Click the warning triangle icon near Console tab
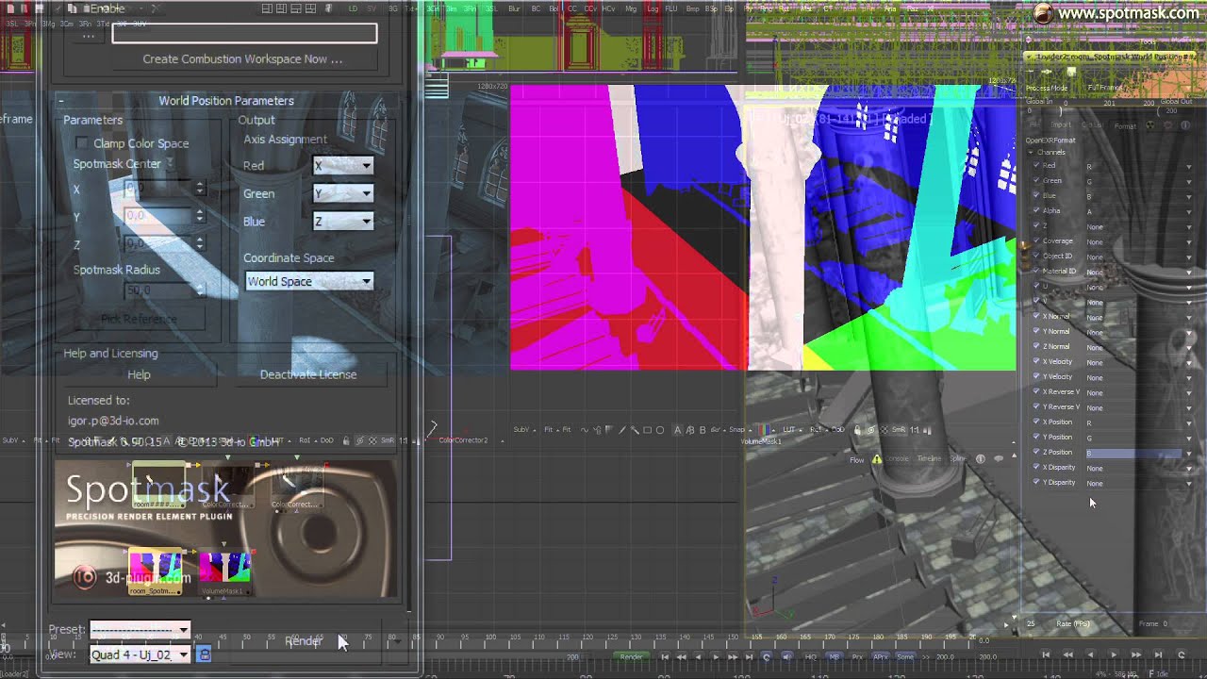Screen dimensions: 1207x679 tap(877, 460)
